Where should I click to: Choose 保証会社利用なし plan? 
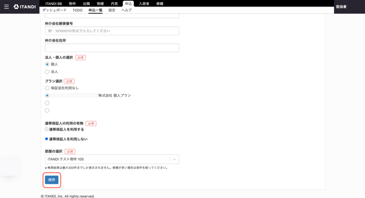[x=47, y=88]
